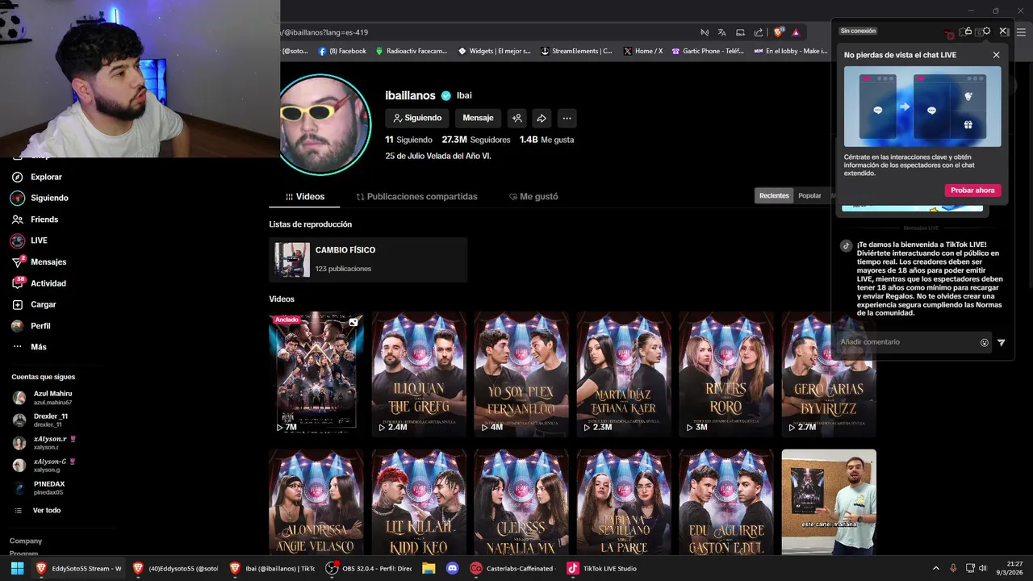Click Cargar upload in the sidebar

34,304
